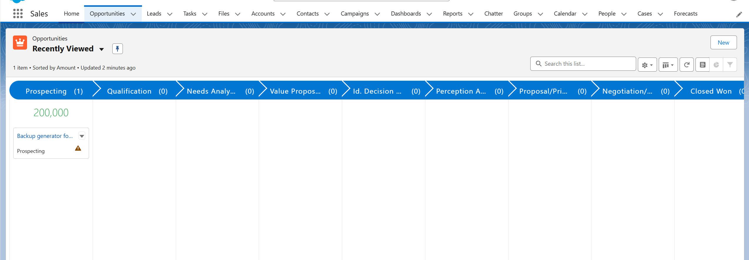
Task: Select the Closed Won stage header
Action: pos(710,90)
